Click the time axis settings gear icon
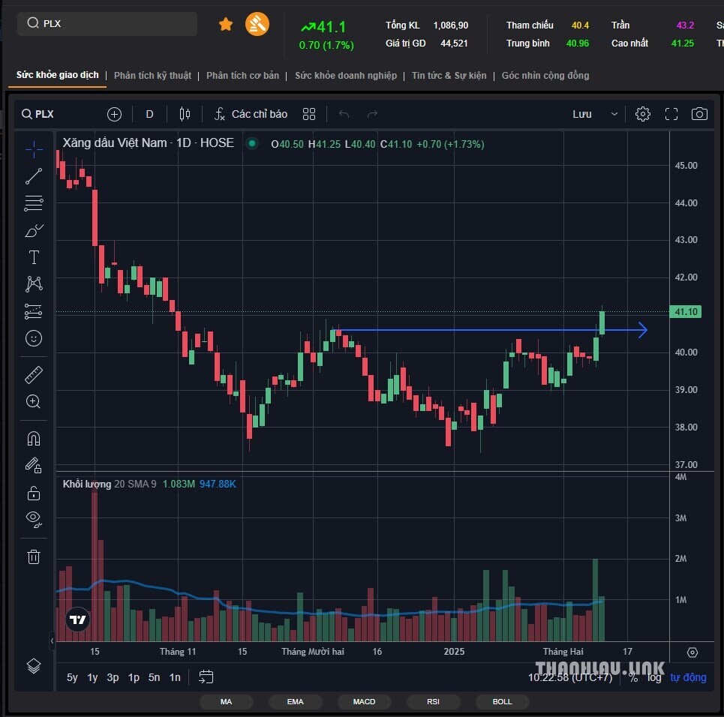 (692, 652)
